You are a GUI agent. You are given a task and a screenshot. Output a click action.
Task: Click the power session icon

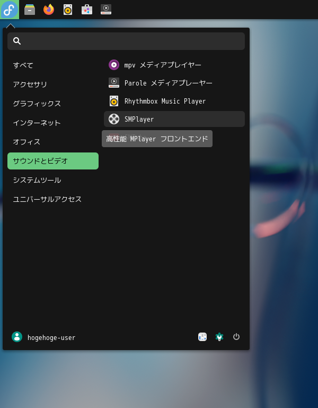pyautogui.click(x=236, y=337)
